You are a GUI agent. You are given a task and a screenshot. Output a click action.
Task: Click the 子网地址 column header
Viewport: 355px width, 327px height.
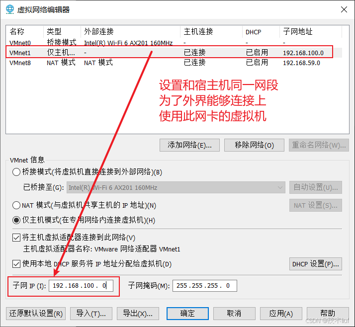(x=311, y=32)
